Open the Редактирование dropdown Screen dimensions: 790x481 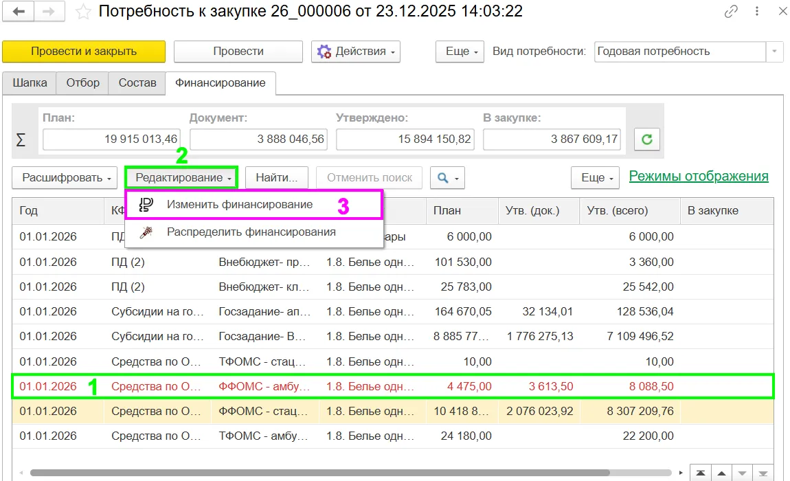pos(181,178)
